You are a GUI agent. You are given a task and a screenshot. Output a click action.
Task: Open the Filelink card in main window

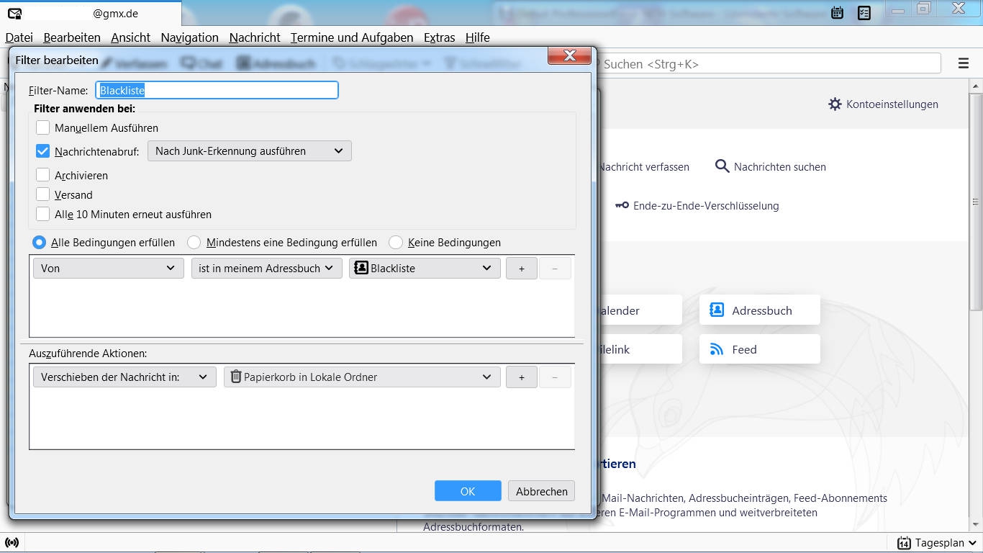pyautogui.click(x=639, y=349)
